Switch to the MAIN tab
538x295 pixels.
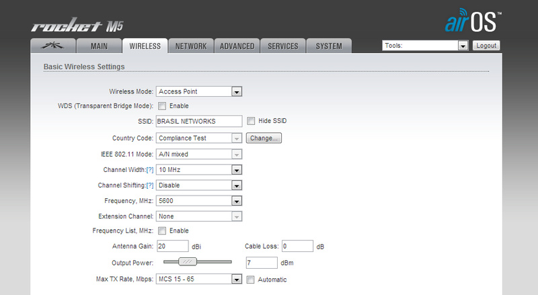point(99,46)
